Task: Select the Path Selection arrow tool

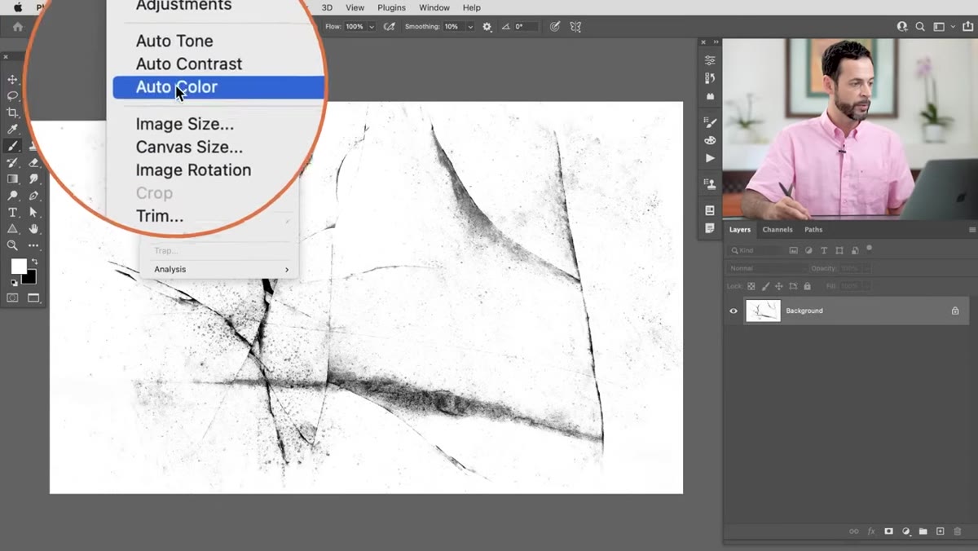Action: pyautogui.click(x=33, y=212)
